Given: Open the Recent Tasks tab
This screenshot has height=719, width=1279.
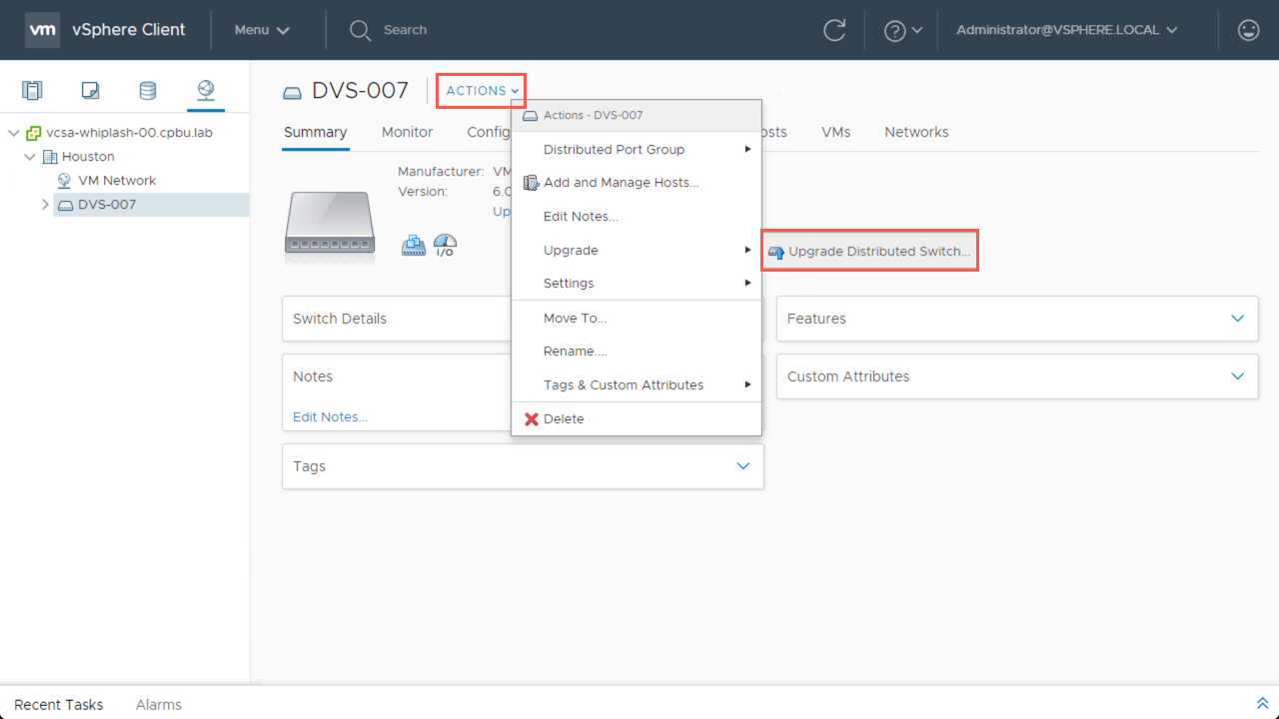Looking at the screenshot, I should click(x=59, y=705).
